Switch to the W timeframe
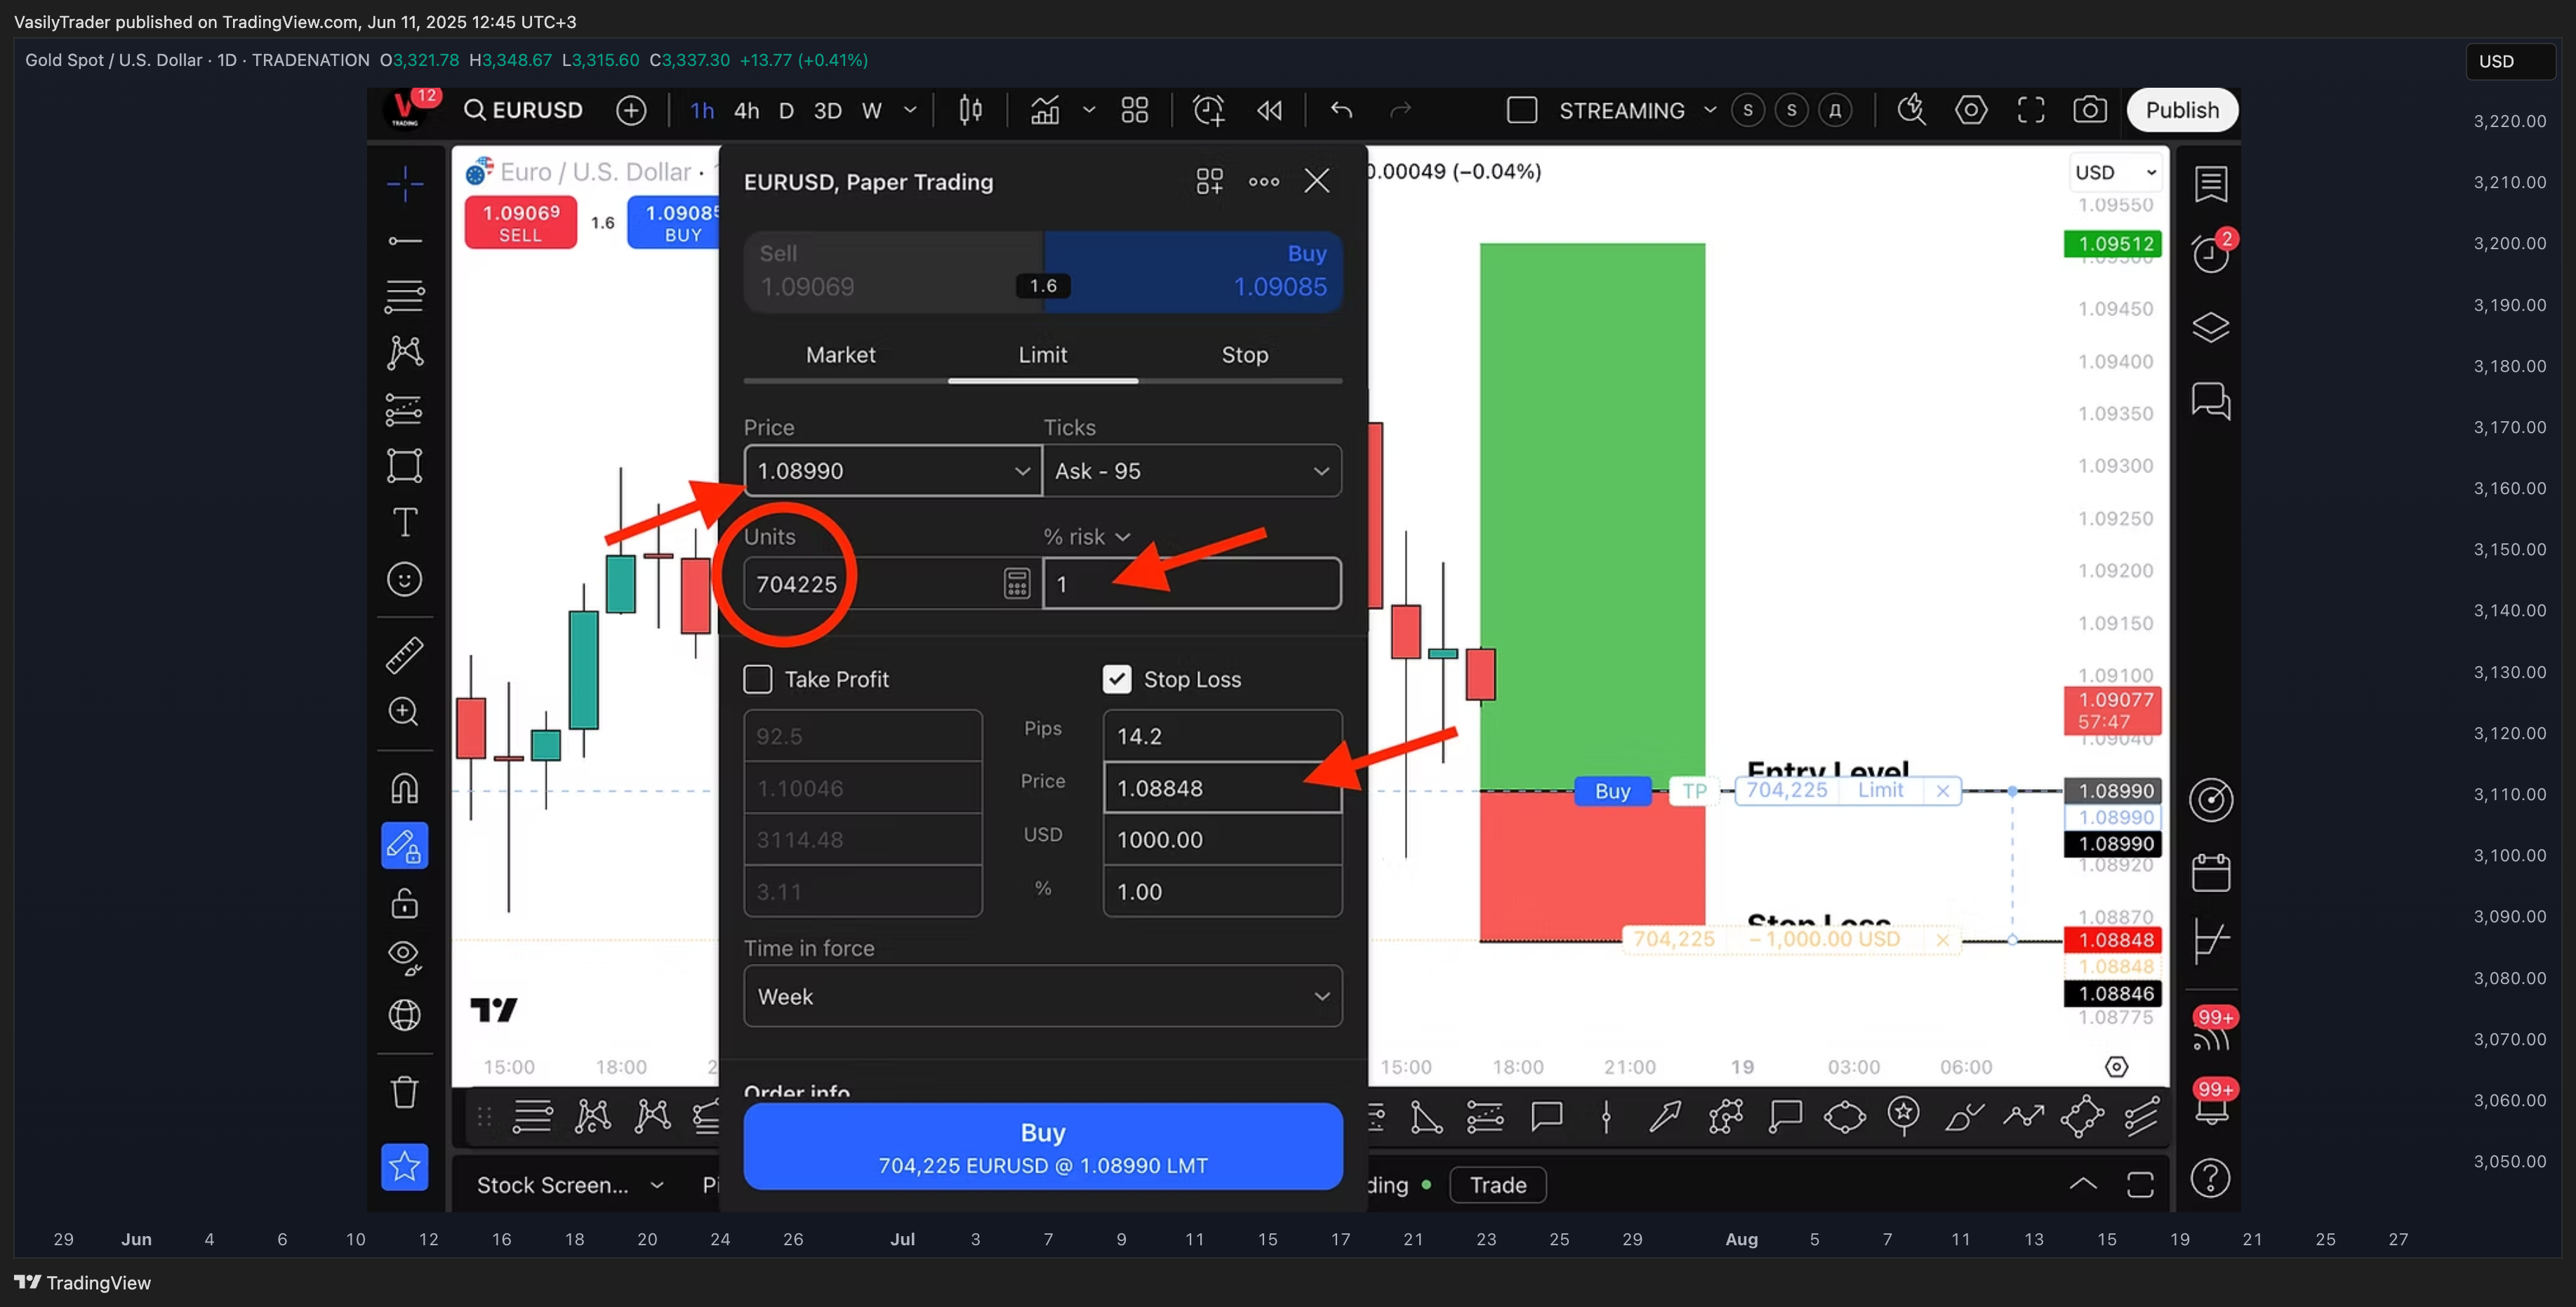Viewport: 2576px width, 1307px height. pos(872,111)
